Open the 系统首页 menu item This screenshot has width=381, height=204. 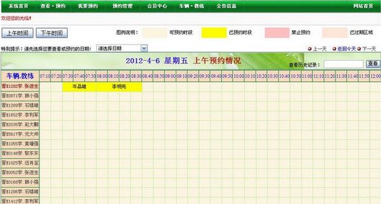pyautogui.click(x=18, y=6)
